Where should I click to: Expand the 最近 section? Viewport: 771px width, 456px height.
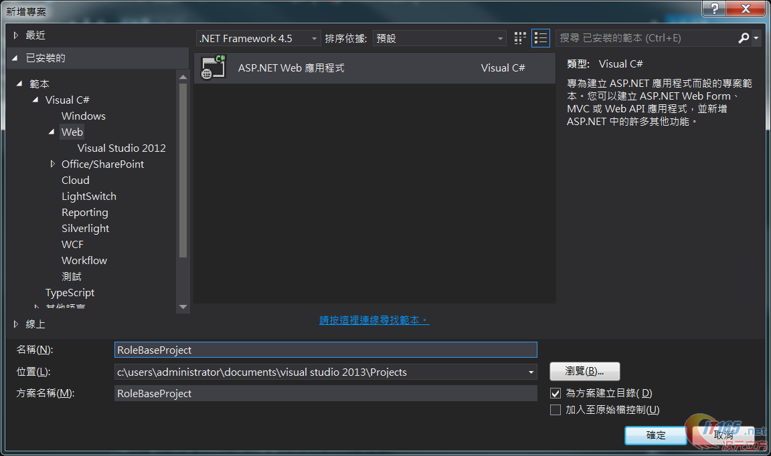coord(16,35)
